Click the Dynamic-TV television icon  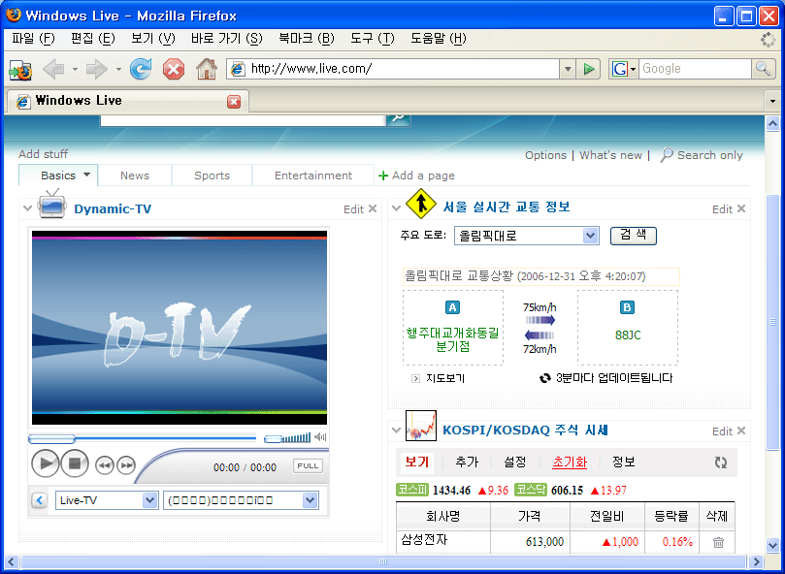(51, 207)
